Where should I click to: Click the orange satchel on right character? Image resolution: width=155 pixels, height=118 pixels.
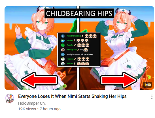[107, 62]
